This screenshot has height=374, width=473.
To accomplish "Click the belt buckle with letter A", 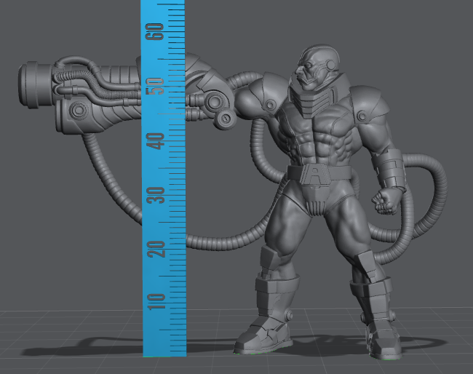I will click(x=314, y=175).
